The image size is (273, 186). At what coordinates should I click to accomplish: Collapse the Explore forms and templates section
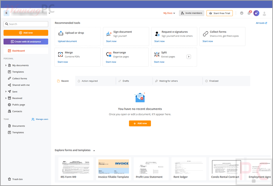94,151
